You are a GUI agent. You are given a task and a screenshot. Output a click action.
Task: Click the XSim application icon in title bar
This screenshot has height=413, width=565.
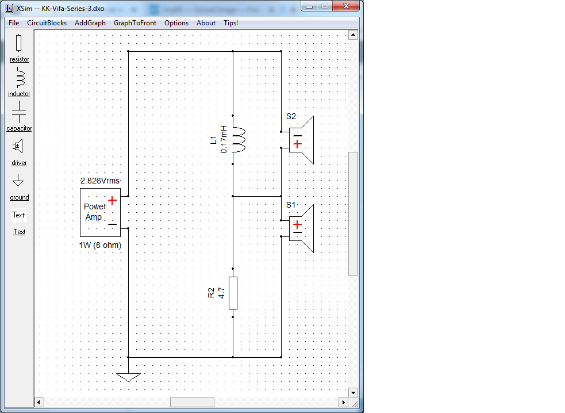point(9,8)
